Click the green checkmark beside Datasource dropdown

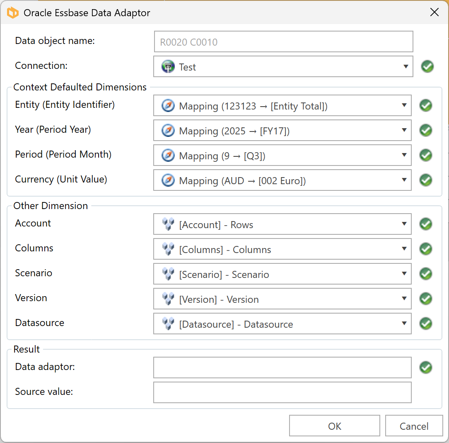click(426, 323)
